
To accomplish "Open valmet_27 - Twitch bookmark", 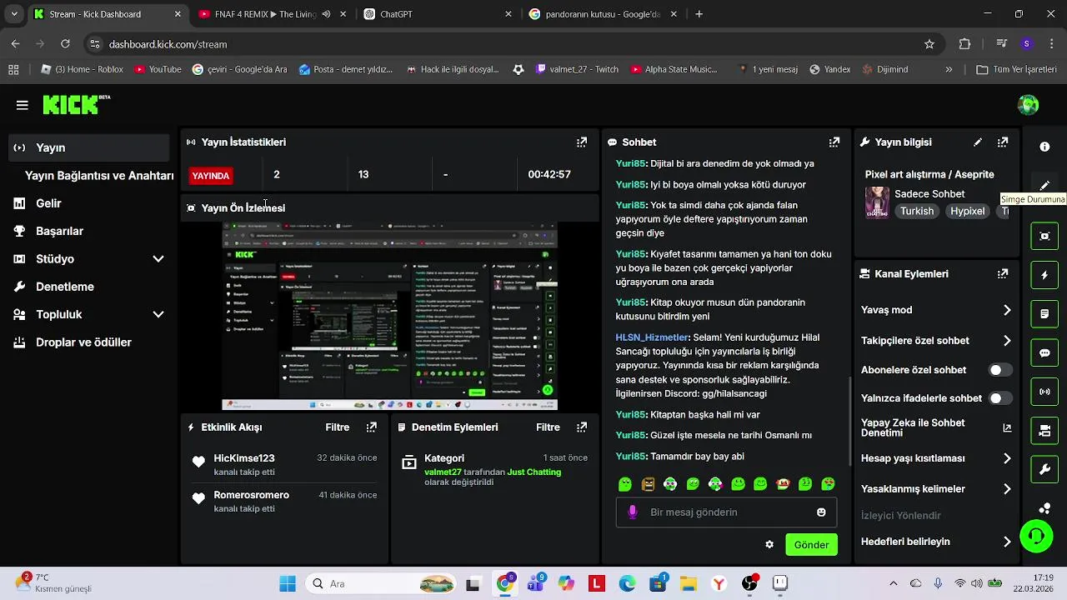I will click(x=577, y=70).
